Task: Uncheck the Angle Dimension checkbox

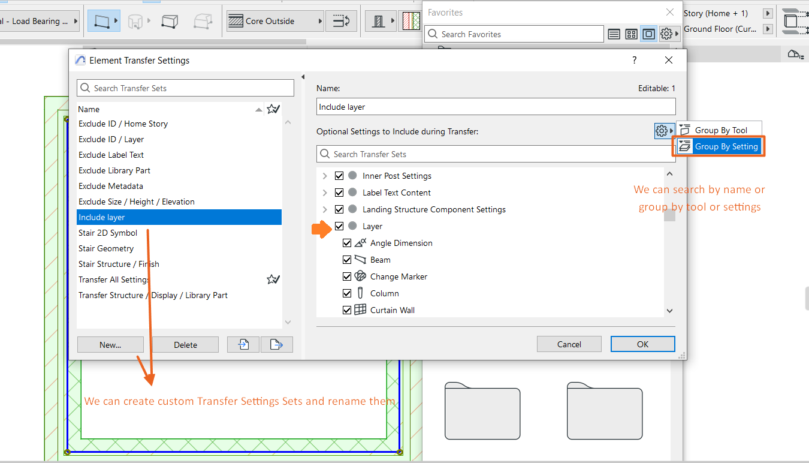Action: point(347,243)
